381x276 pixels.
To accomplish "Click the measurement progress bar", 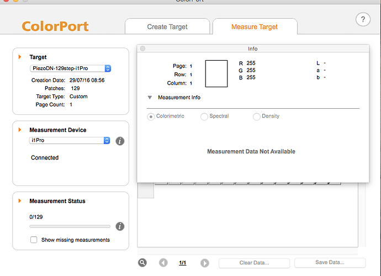I will click(x=70, y=226).
